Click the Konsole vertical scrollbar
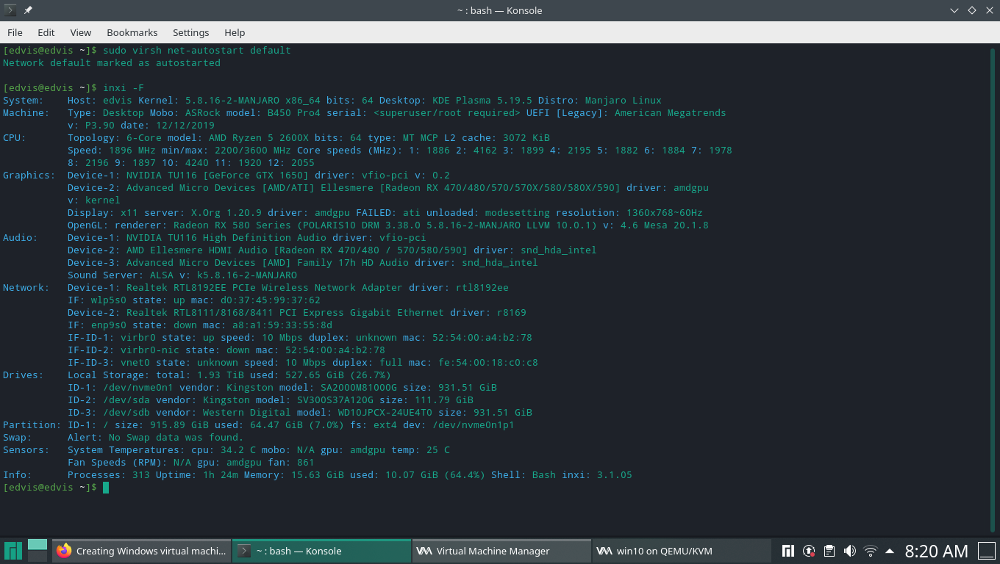This screenshot has height=564, width=1000. 993,289
